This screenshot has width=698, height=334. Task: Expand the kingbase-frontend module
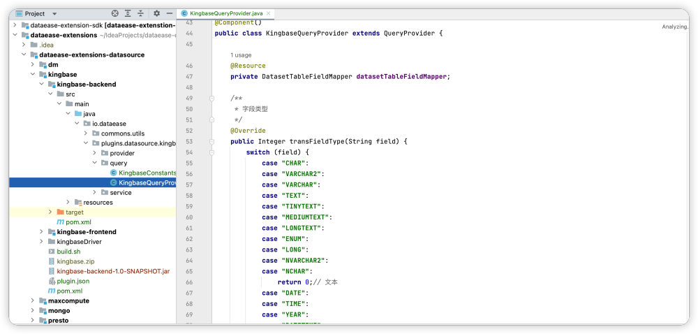pos(41,231)
